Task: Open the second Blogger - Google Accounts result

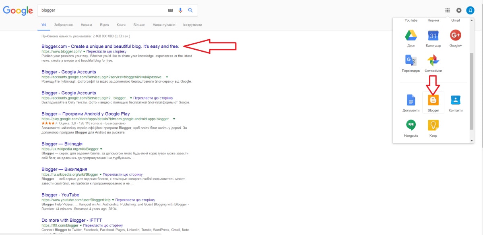Action: (x=69, y=93)
